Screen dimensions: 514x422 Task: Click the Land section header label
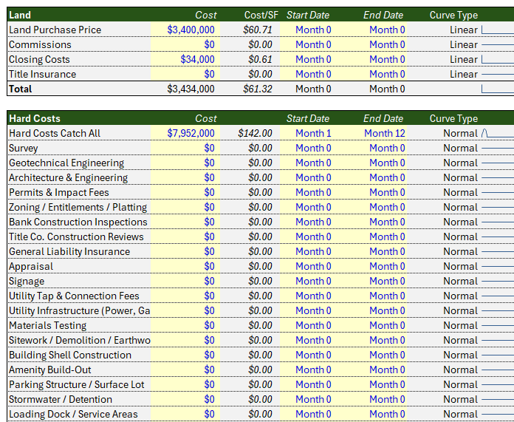click(x=20, y=15)
